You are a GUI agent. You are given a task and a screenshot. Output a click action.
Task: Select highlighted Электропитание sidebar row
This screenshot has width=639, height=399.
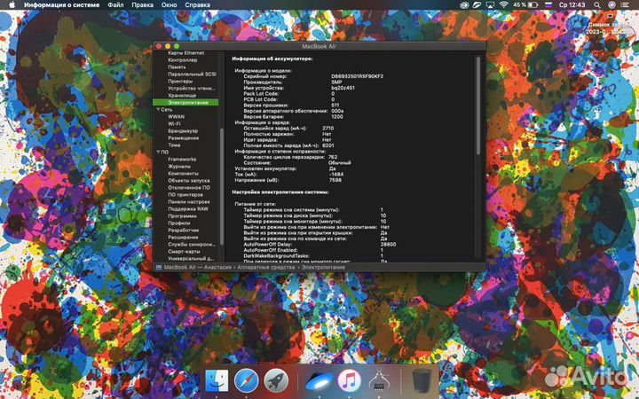pyautogui.click(x=185, y=103)
